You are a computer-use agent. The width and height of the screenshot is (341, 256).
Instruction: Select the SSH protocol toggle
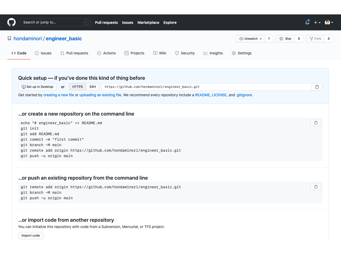[93, 87]
